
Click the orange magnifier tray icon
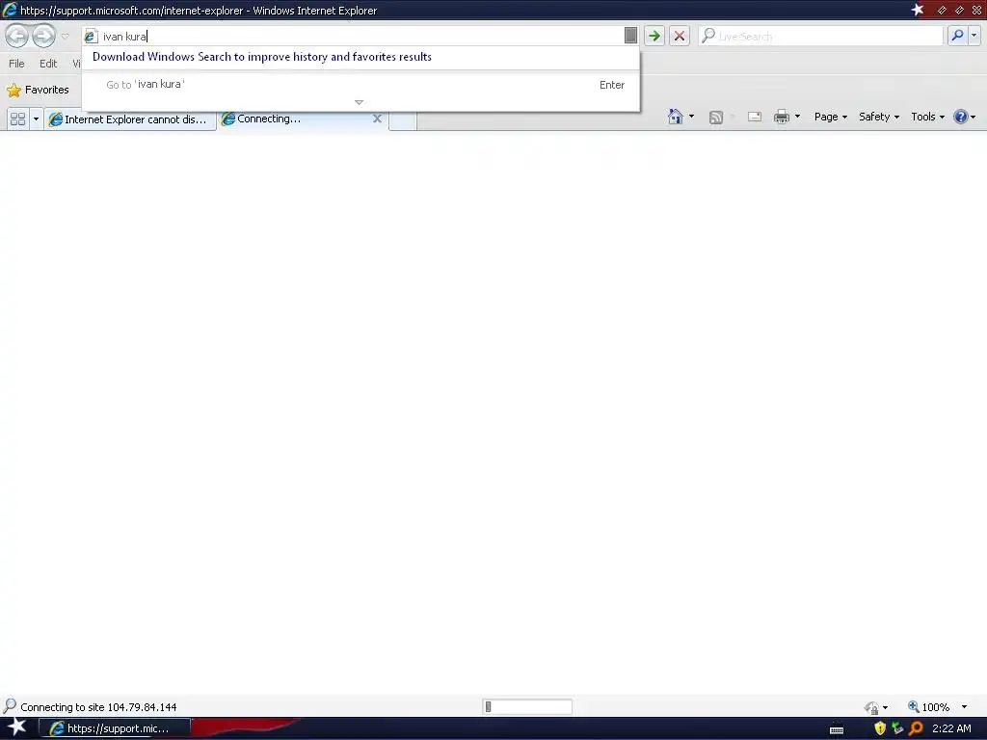pos(917,728)
